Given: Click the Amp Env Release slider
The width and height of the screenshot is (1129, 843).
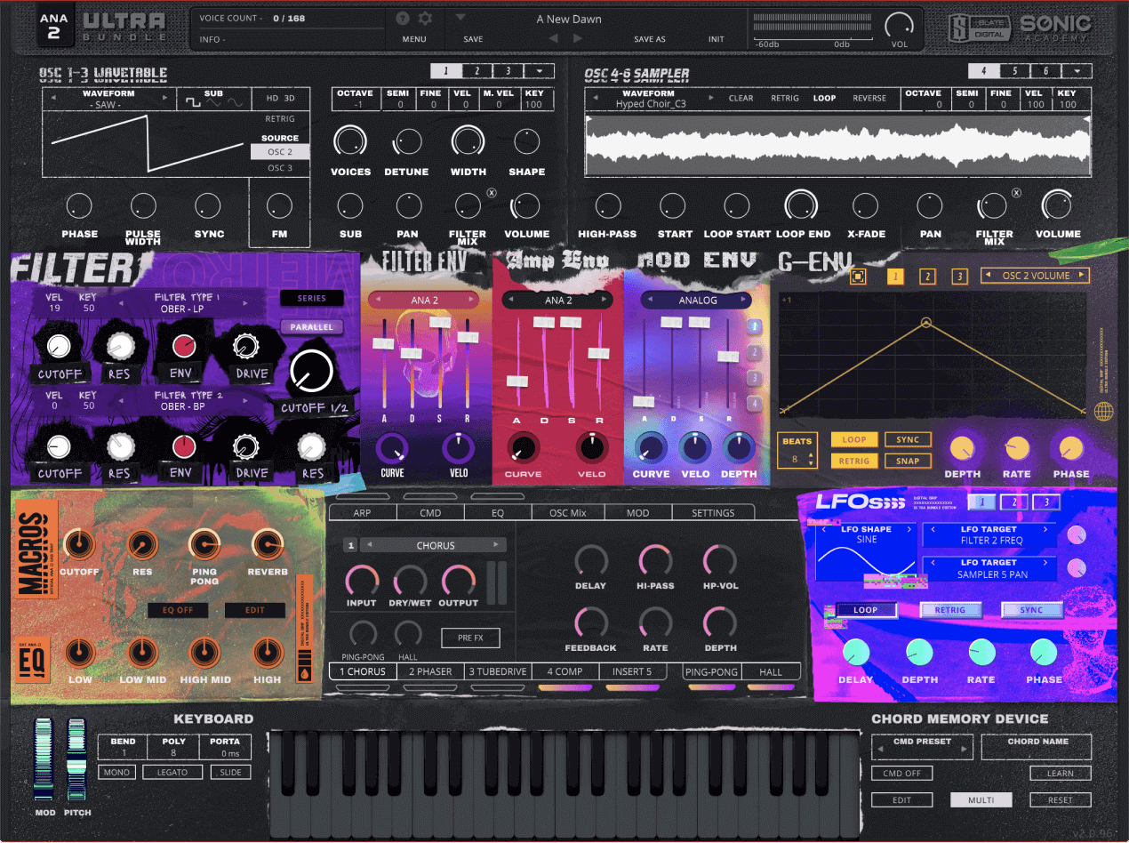Looking at the screenshot, I should (598, 364).
